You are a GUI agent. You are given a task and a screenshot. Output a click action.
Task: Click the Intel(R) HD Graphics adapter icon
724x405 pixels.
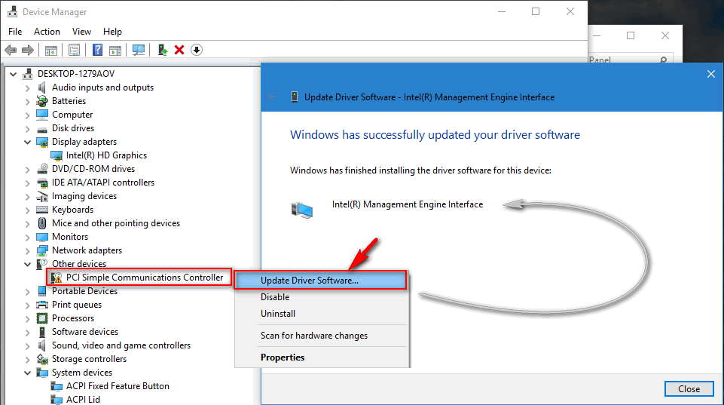tap(57, 155)
